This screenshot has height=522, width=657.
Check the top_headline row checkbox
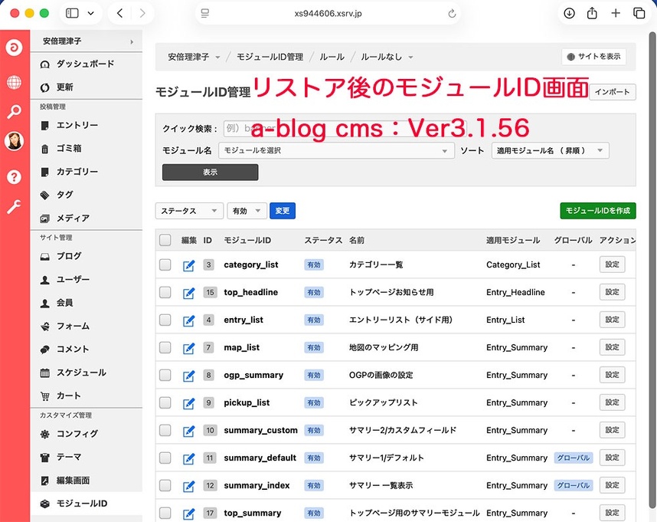(x=165, y=292)
